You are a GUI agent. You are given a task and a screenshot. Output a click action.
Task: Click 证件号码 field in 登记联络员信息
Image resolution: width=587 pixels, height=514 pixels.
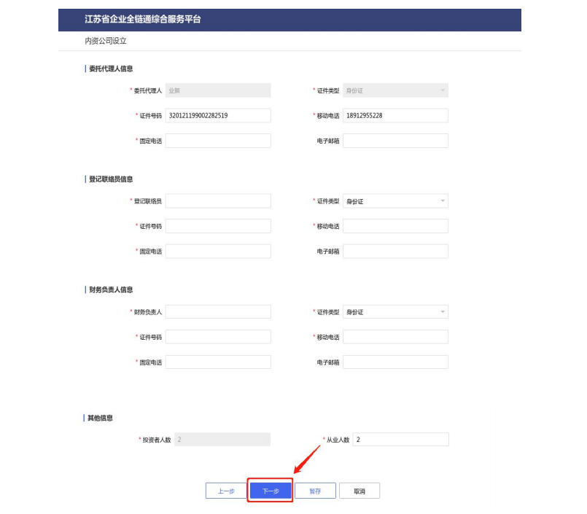pyautogui.click(x=218, y=226)
